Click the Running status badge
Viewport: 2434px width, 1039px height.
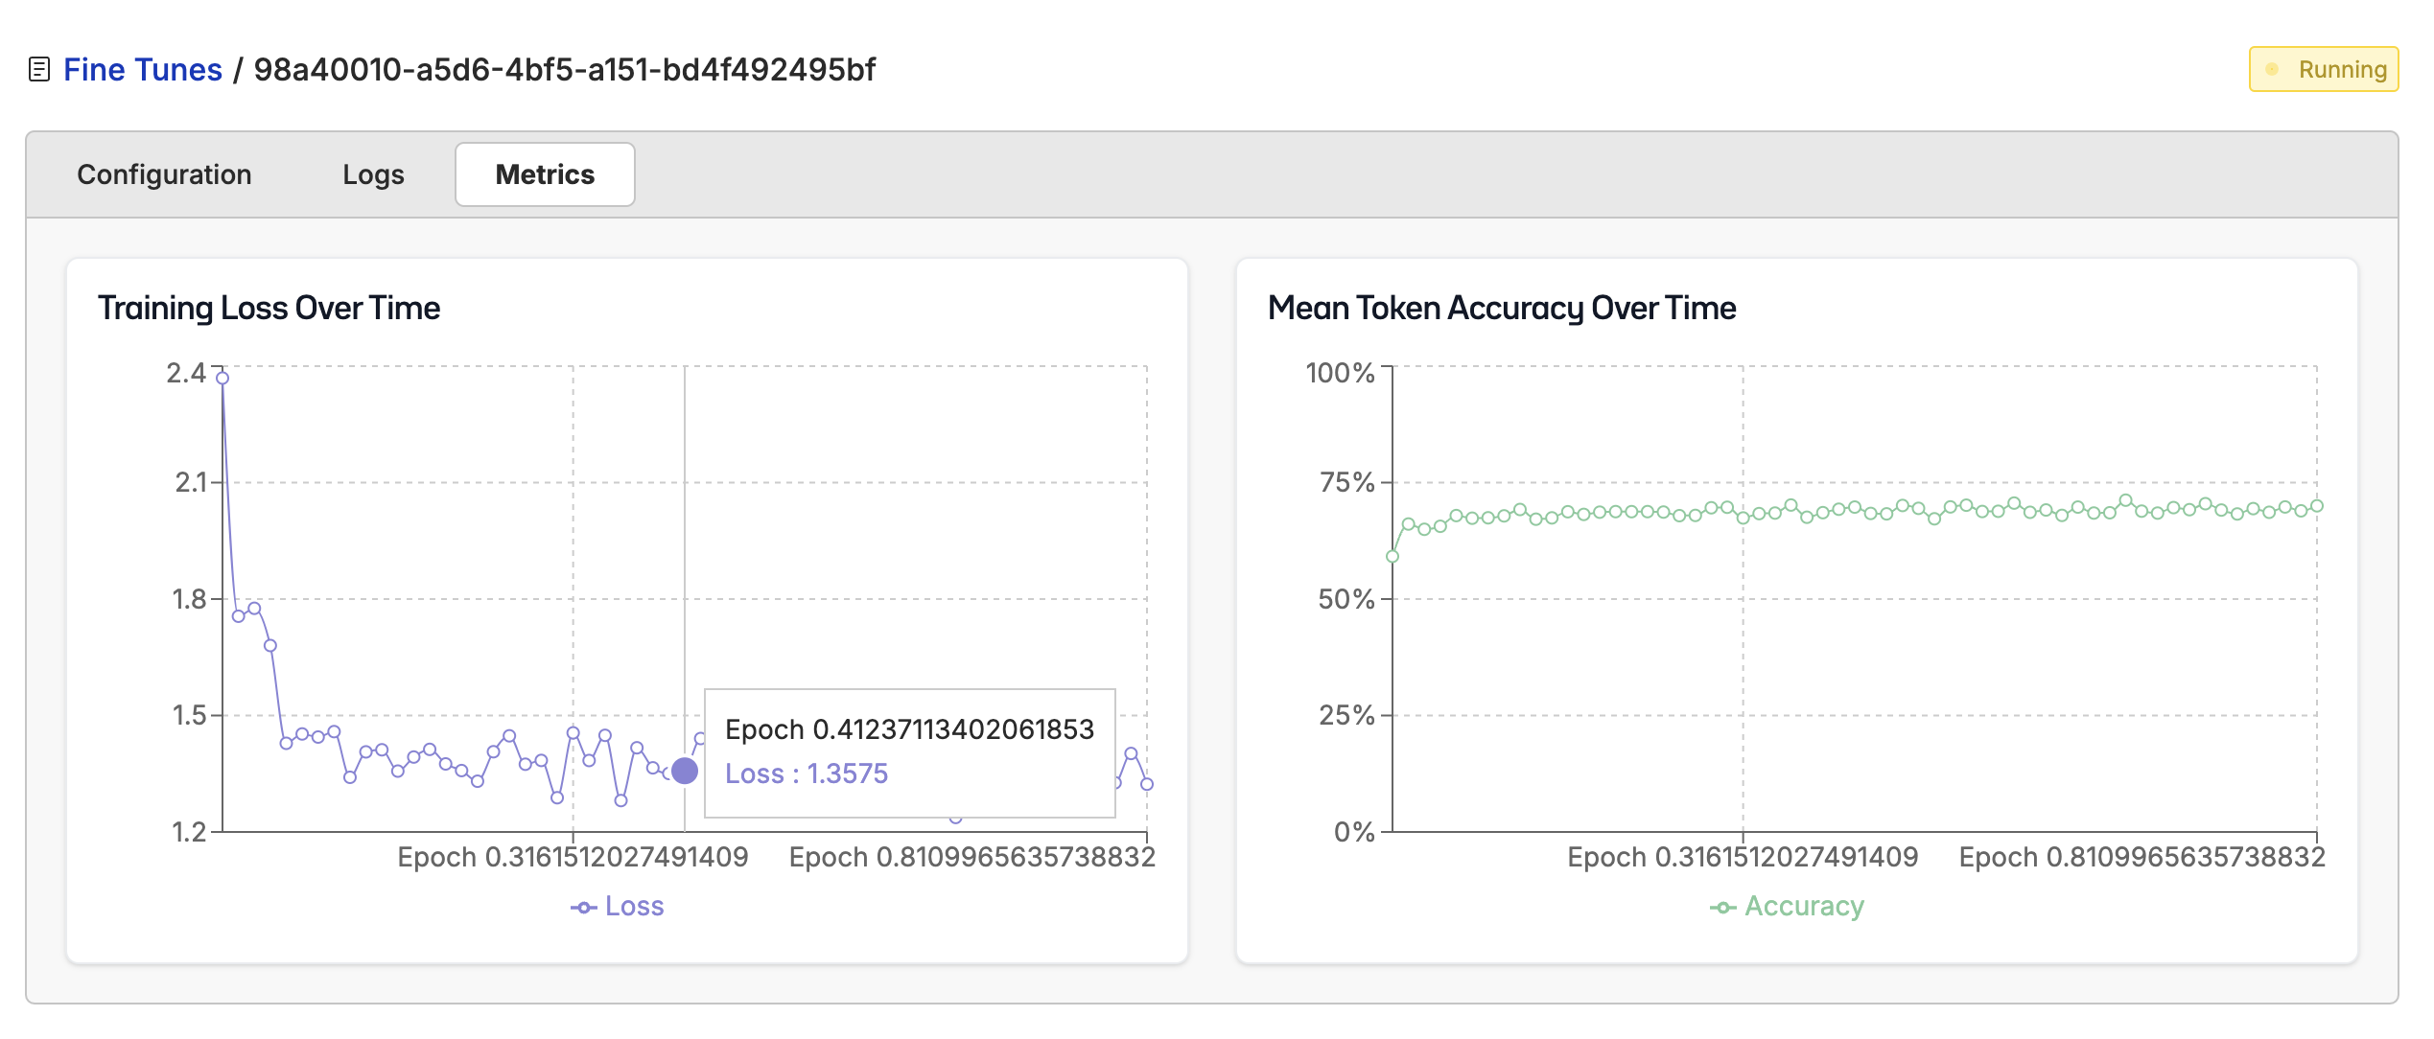[2322, 68]
